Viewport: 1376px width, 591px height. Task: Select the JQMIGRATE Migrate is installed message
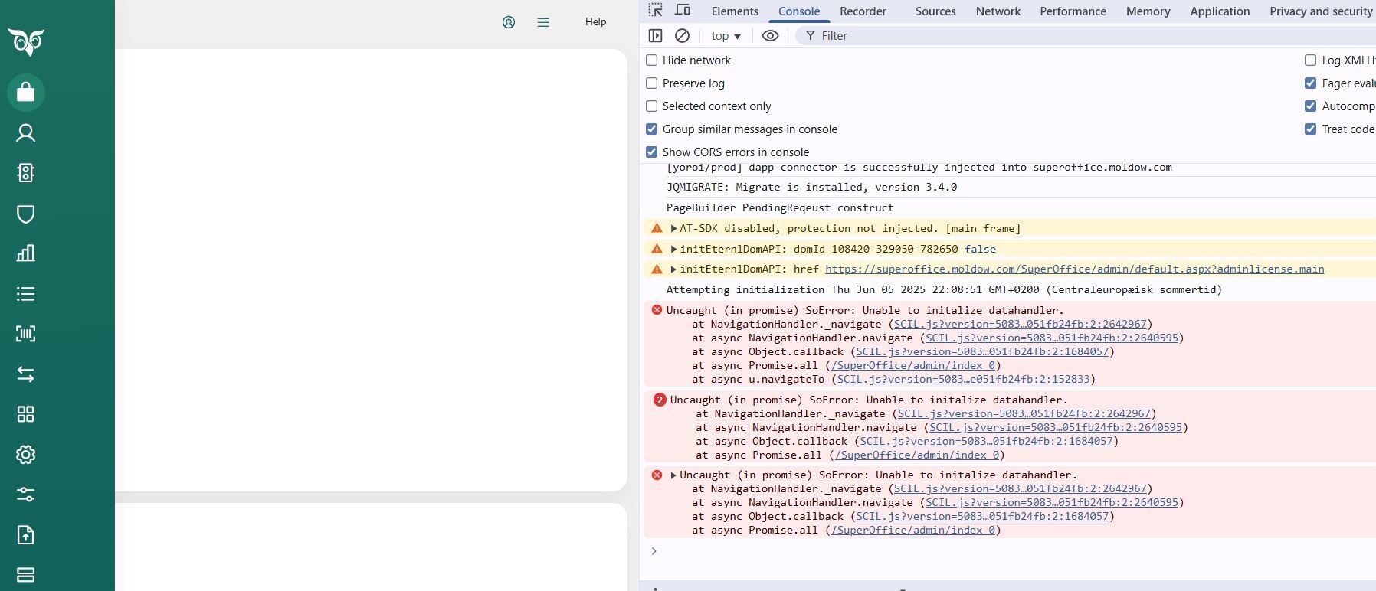[x=811, y=188]
